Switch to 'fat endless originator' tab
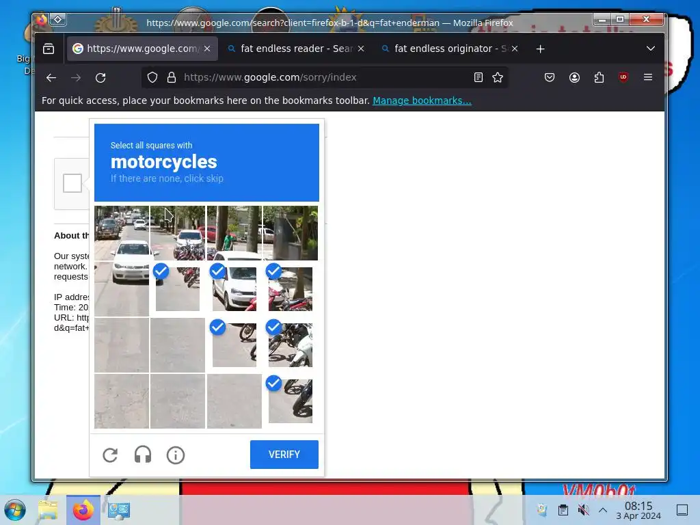Viewport: 700px width, 525px height. (450, 49)
